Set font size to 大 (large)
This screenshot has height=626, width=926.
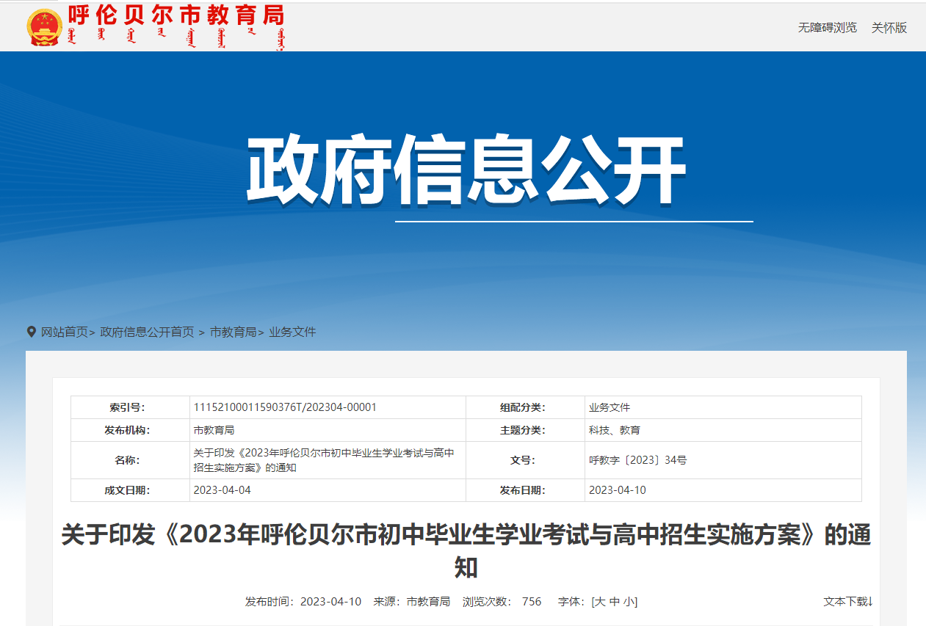599,602
